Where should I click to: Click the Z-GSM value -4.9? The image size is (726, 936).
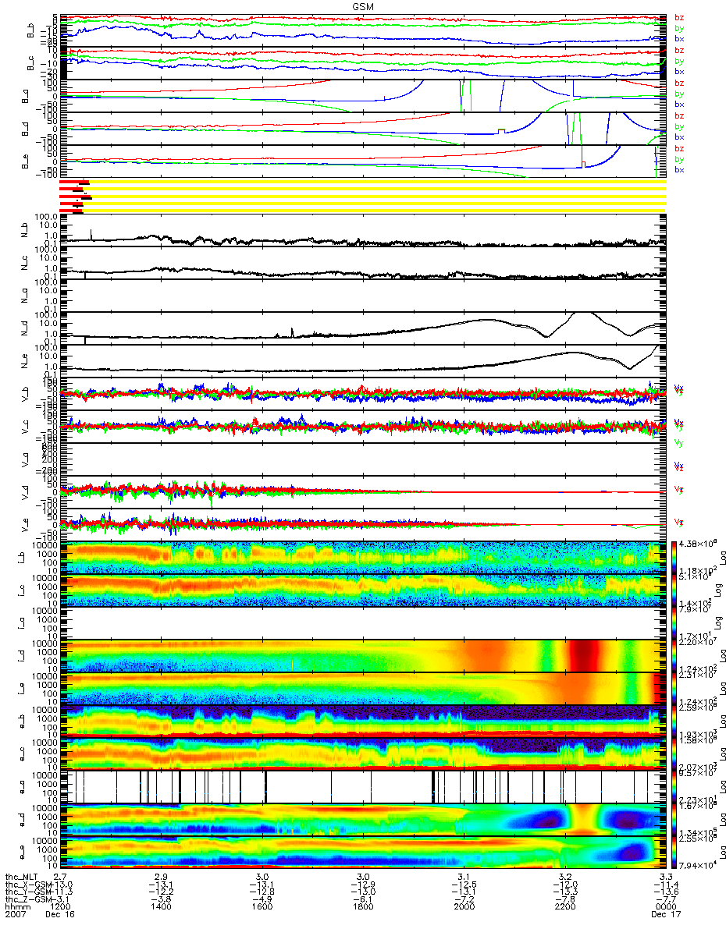coord(262,899)
